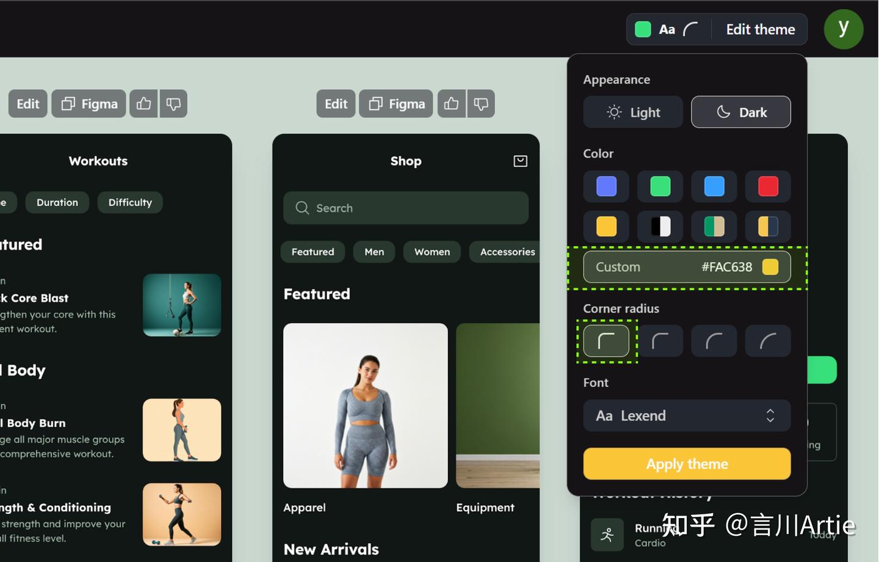The height and width of the screenshot is (562, 879).
Task: Click the user avatar with letter y
Action: pos(844,29)
